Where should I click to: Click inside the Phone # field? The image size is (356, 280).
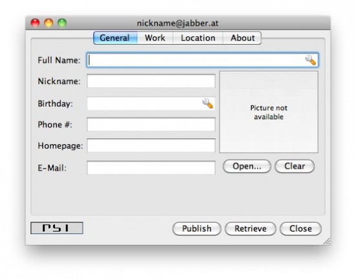coord(151,124)
